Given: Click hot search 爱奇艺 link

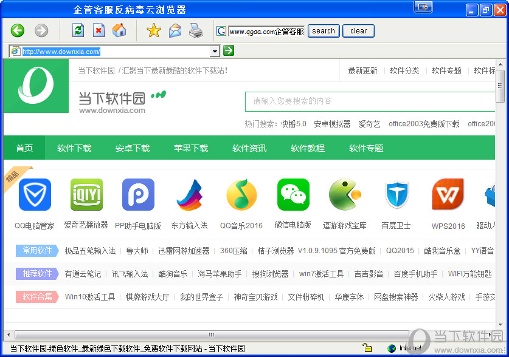Looking at the screenshot, I should click(x=369, y=124).
